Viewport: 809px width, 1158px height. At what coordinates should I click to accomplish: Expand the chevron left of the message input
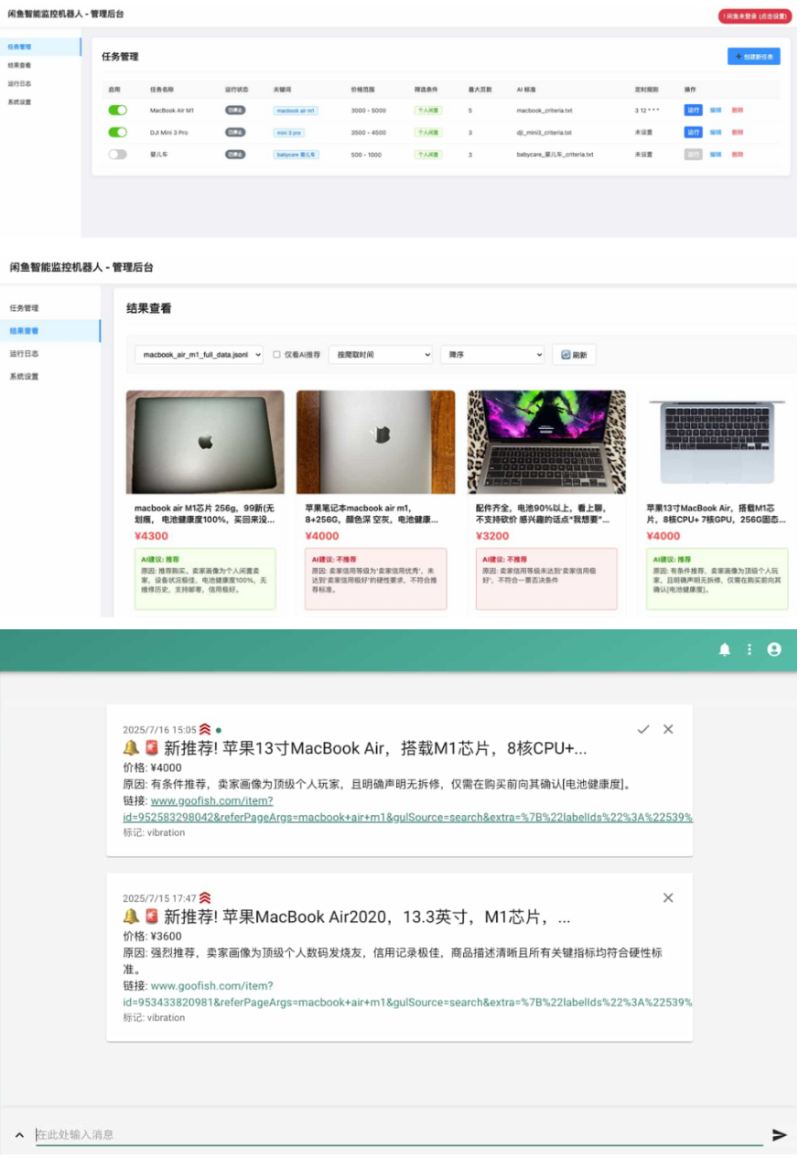coord(18,1135)
